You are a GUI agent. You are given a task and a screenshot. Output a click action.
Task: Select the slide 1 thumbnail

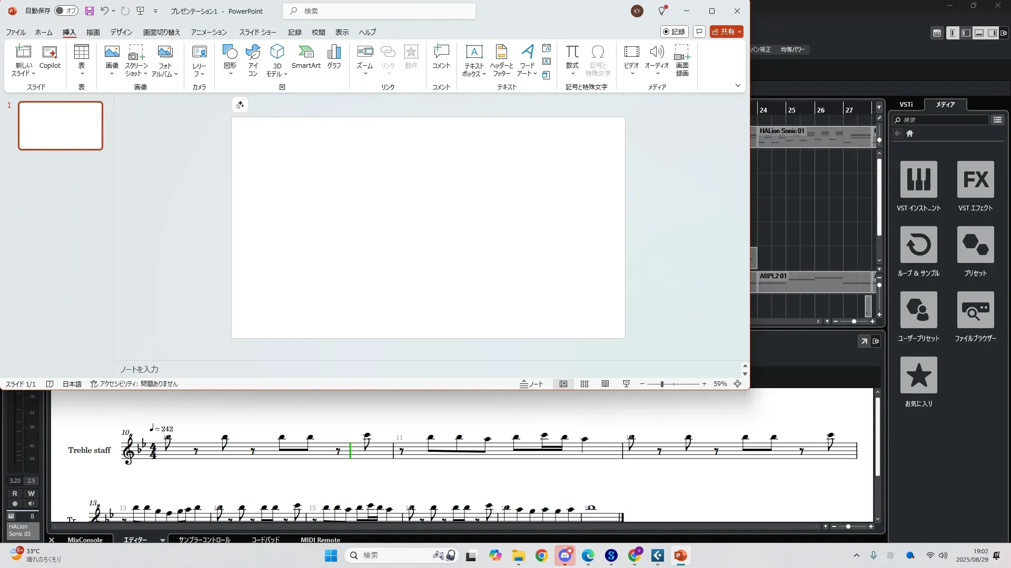61,126
